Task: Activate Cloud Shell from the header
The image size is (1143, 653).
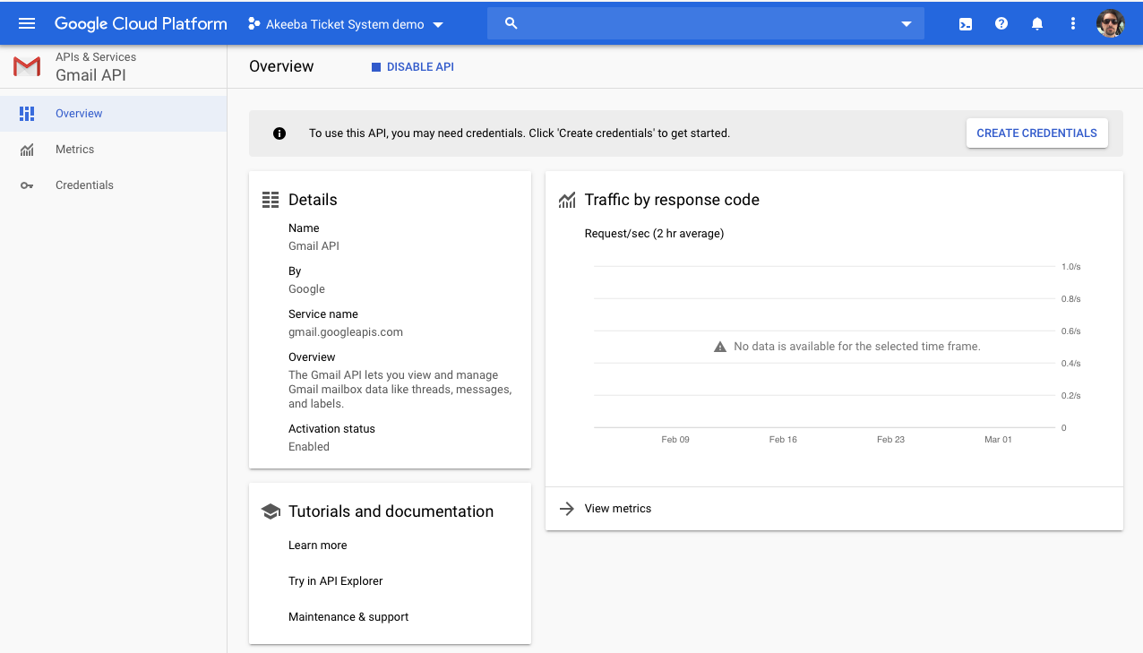Action: coord(966,24)
